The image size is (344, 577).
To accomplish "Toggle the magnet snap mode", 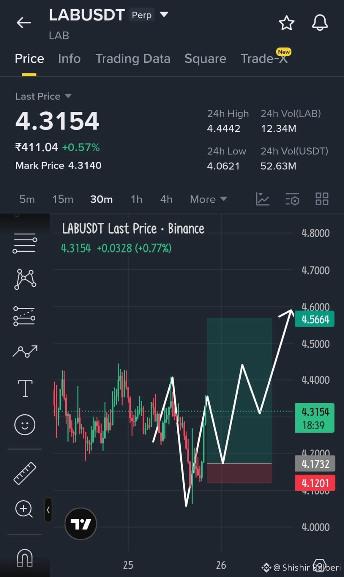I will point(25,558).
